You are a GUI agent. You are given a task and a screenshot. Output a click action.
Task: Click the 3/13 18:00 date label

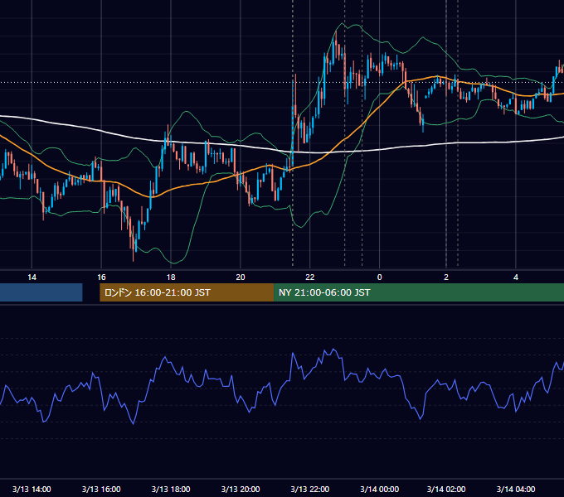(x=171, y=489)
